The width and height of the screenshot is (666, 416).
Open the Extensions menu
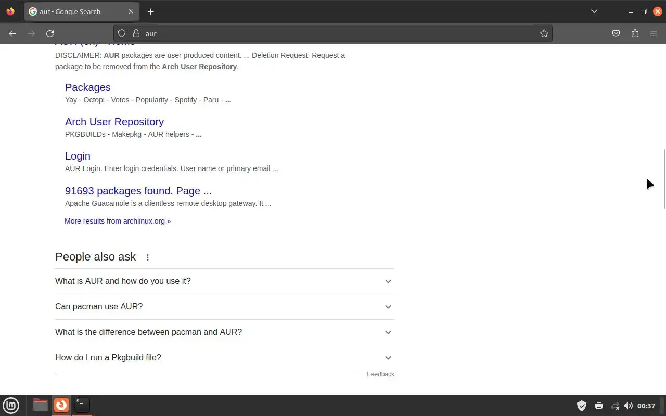pyautogui.click(x=635, y=33)
